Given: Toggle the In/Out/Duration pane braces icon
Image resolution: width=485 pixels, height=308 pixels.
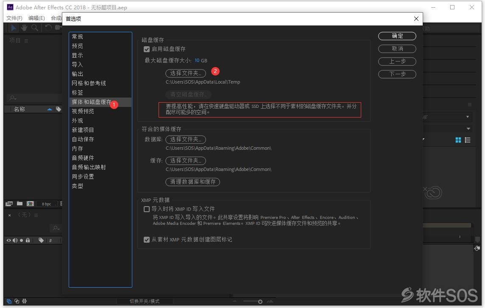Looking at the screenshot, I should click(25, 301).
